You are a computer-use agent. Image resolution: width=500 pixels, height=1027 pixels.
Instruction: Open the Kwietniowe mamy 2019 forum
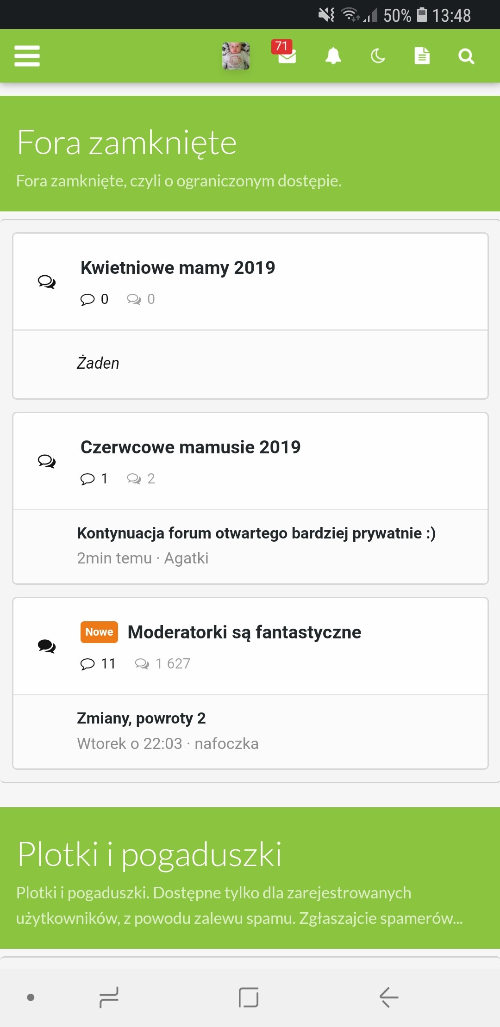coord(178,268)
